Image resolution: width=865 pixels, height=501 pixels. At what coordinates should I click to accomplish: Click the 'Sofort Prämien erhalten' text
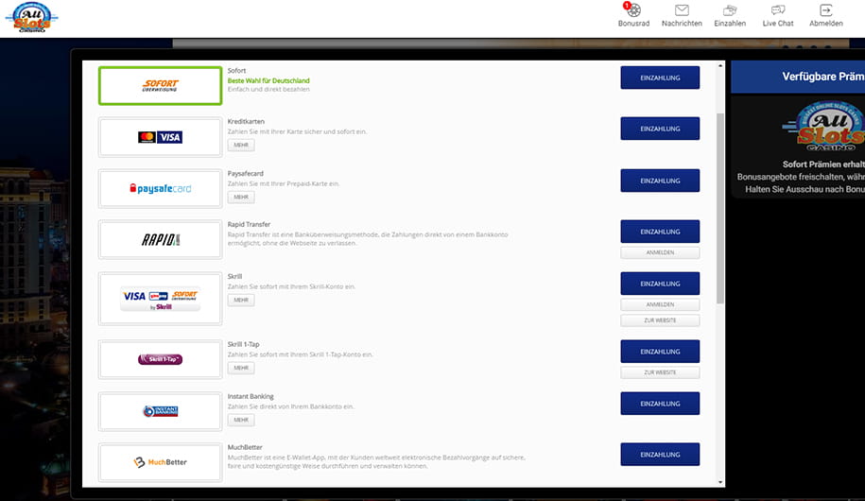pos(823,164)
